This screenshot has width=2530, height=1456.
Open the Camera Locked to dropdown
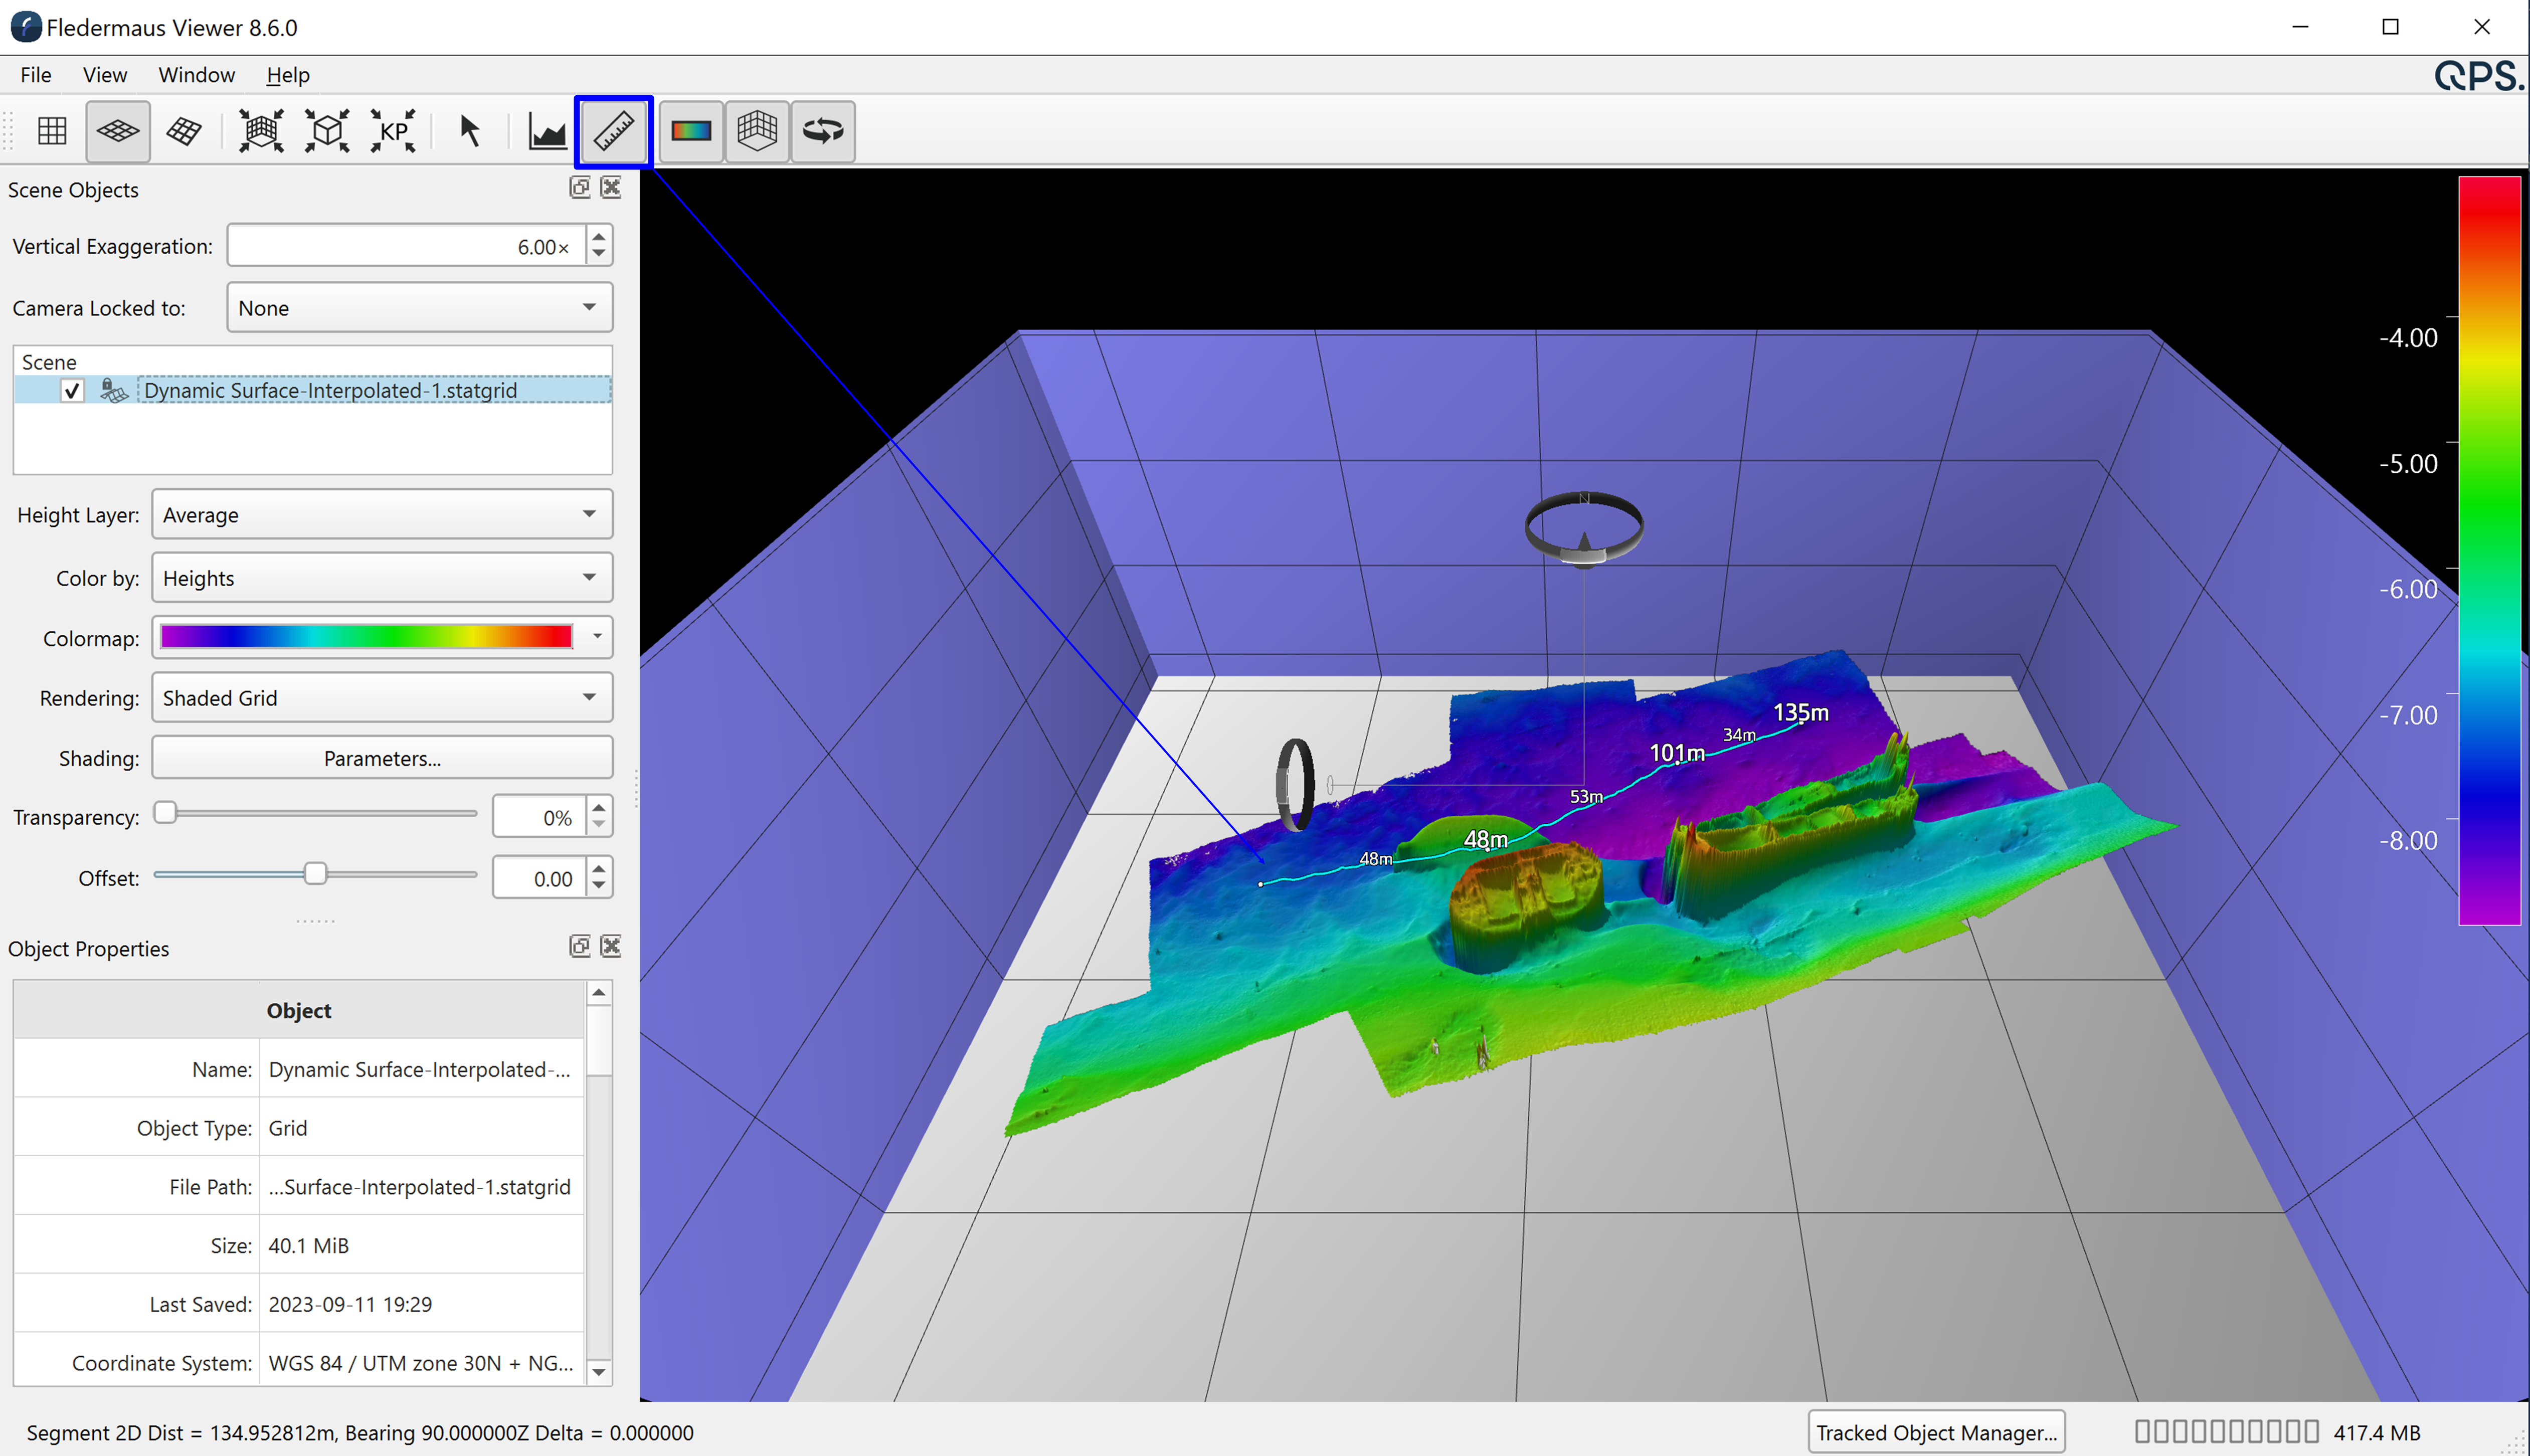(x=419, y=308)
